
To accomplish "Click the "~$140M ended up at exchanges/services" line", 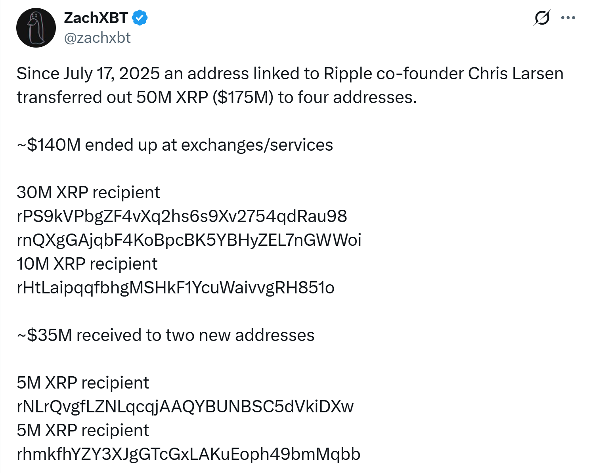I will click(175, 145).
